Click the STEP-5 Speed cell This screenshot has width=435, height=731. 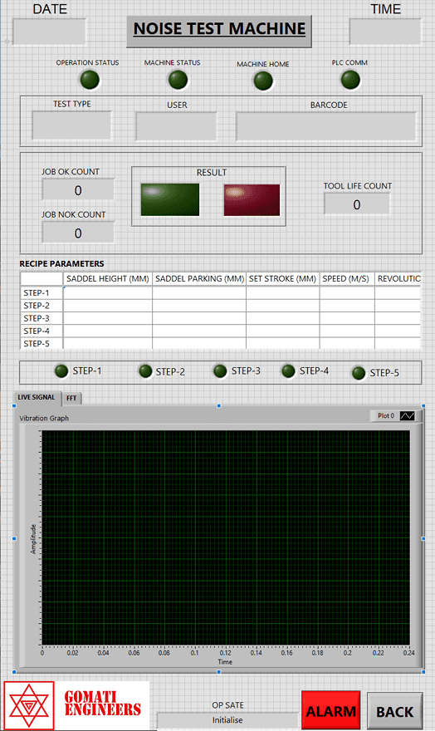[x=347, y=343]
